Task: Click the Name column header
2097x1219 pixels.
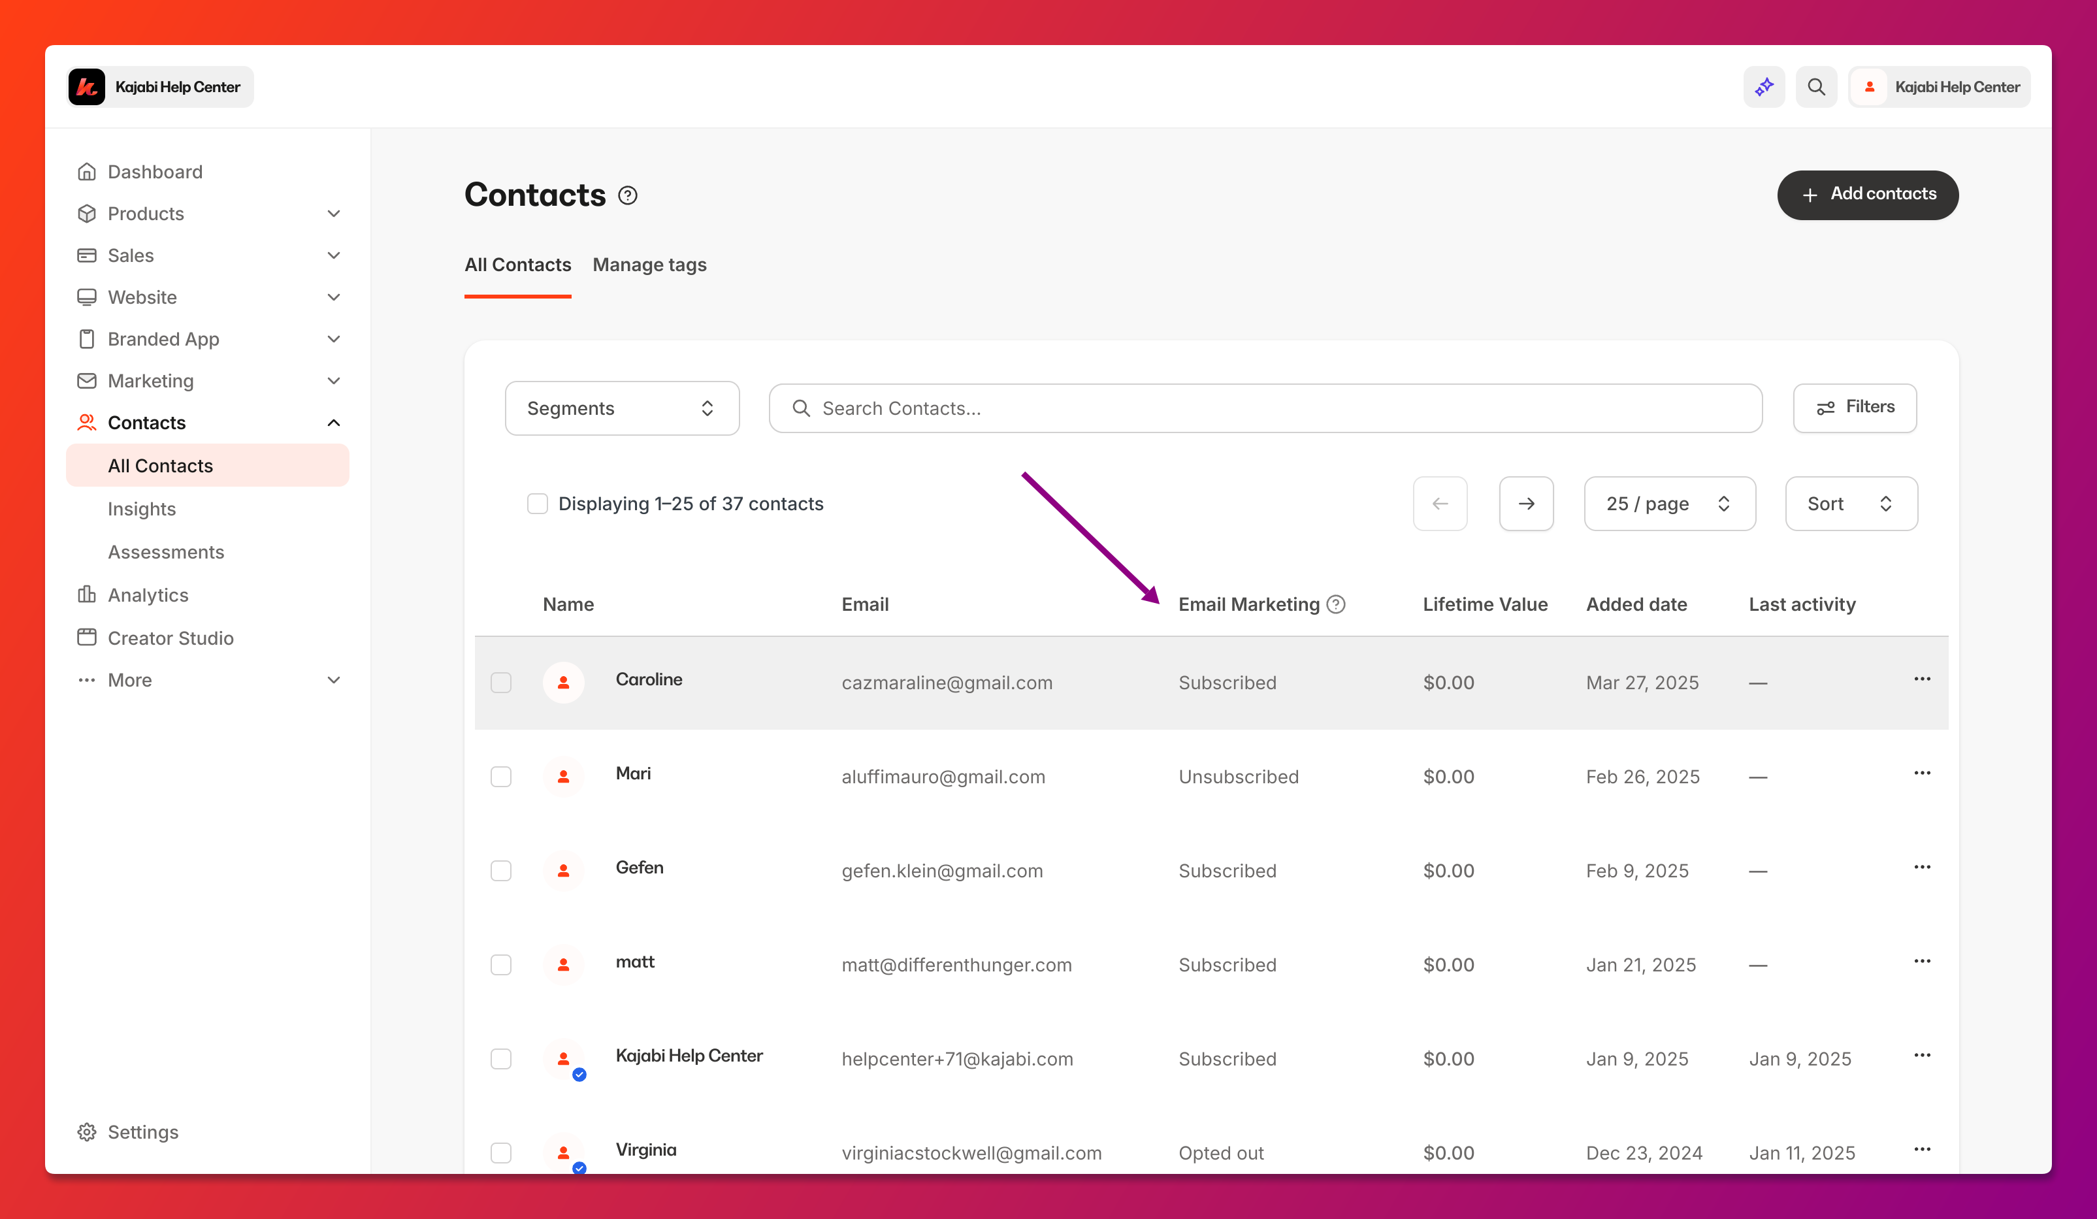Action: tap(568, 604)
